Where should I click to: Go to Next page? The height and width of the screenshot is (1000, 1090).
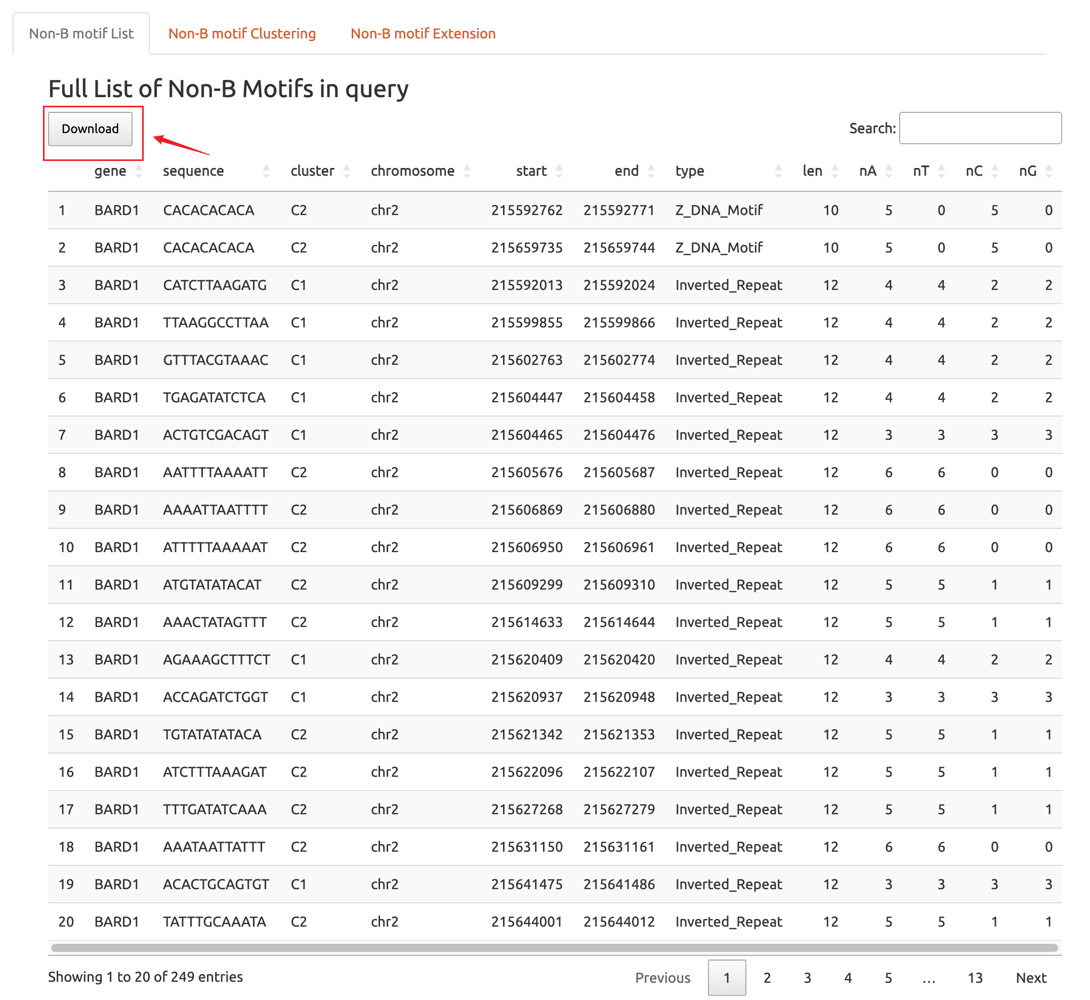tap(1031, 978)
